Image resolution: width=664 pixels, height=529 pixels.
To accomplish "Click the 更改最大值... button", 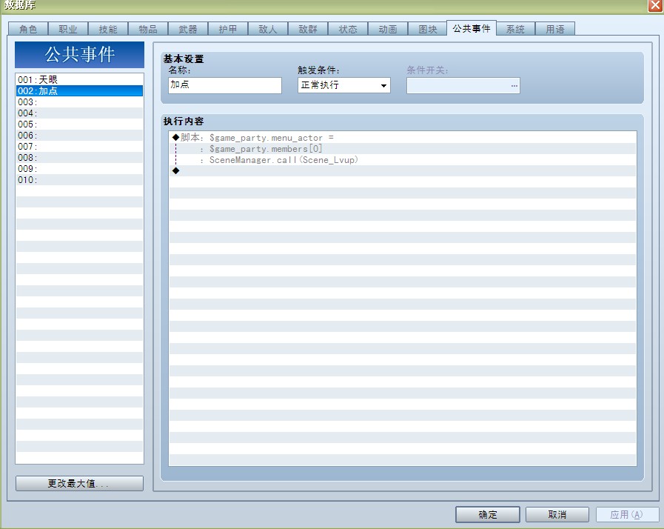I will point(79,483).
